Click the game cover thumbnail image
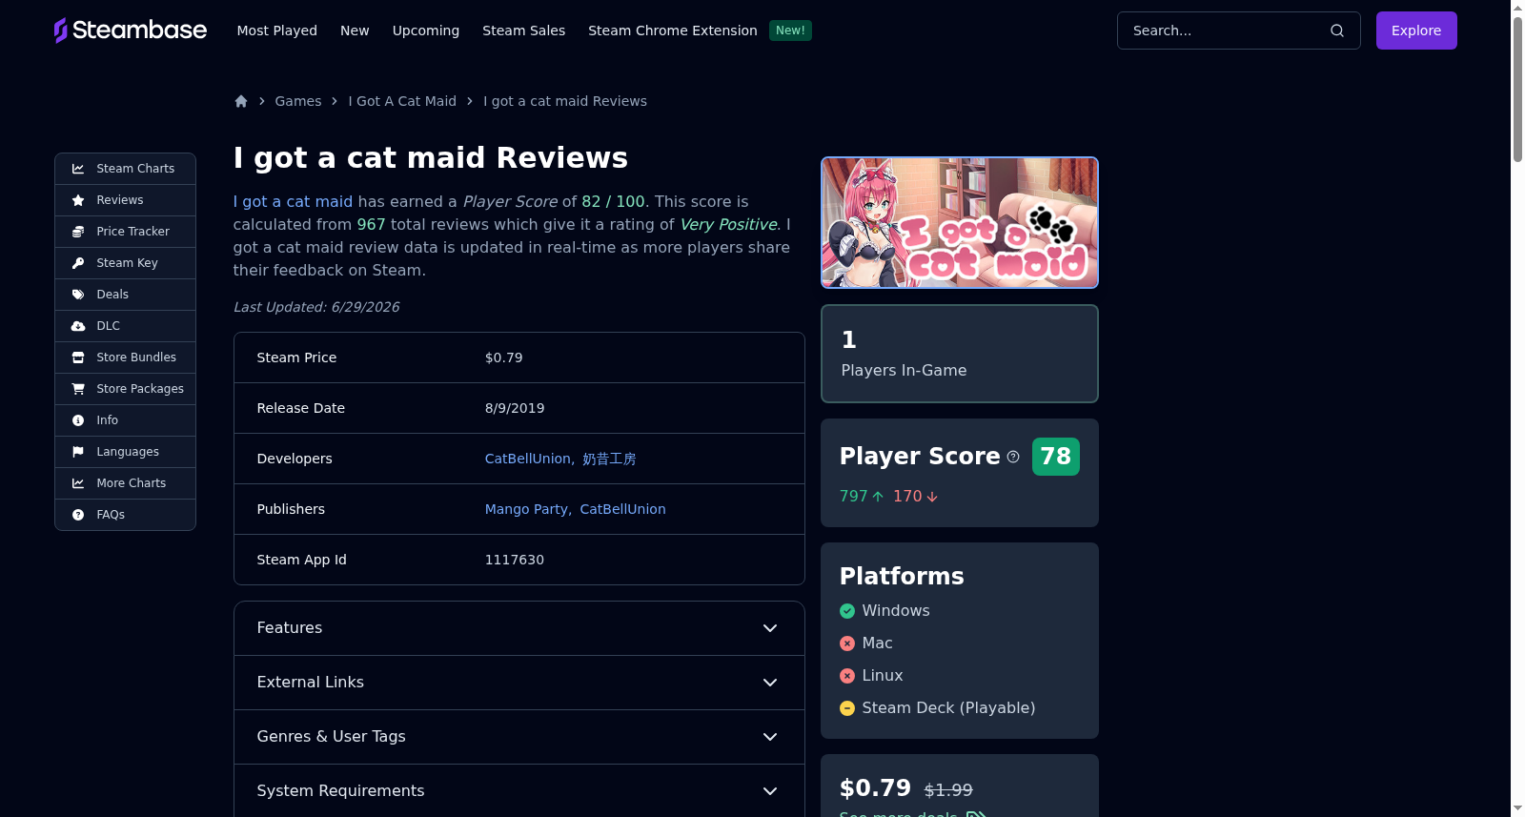 pyautogui.click(x=960, y=222)
